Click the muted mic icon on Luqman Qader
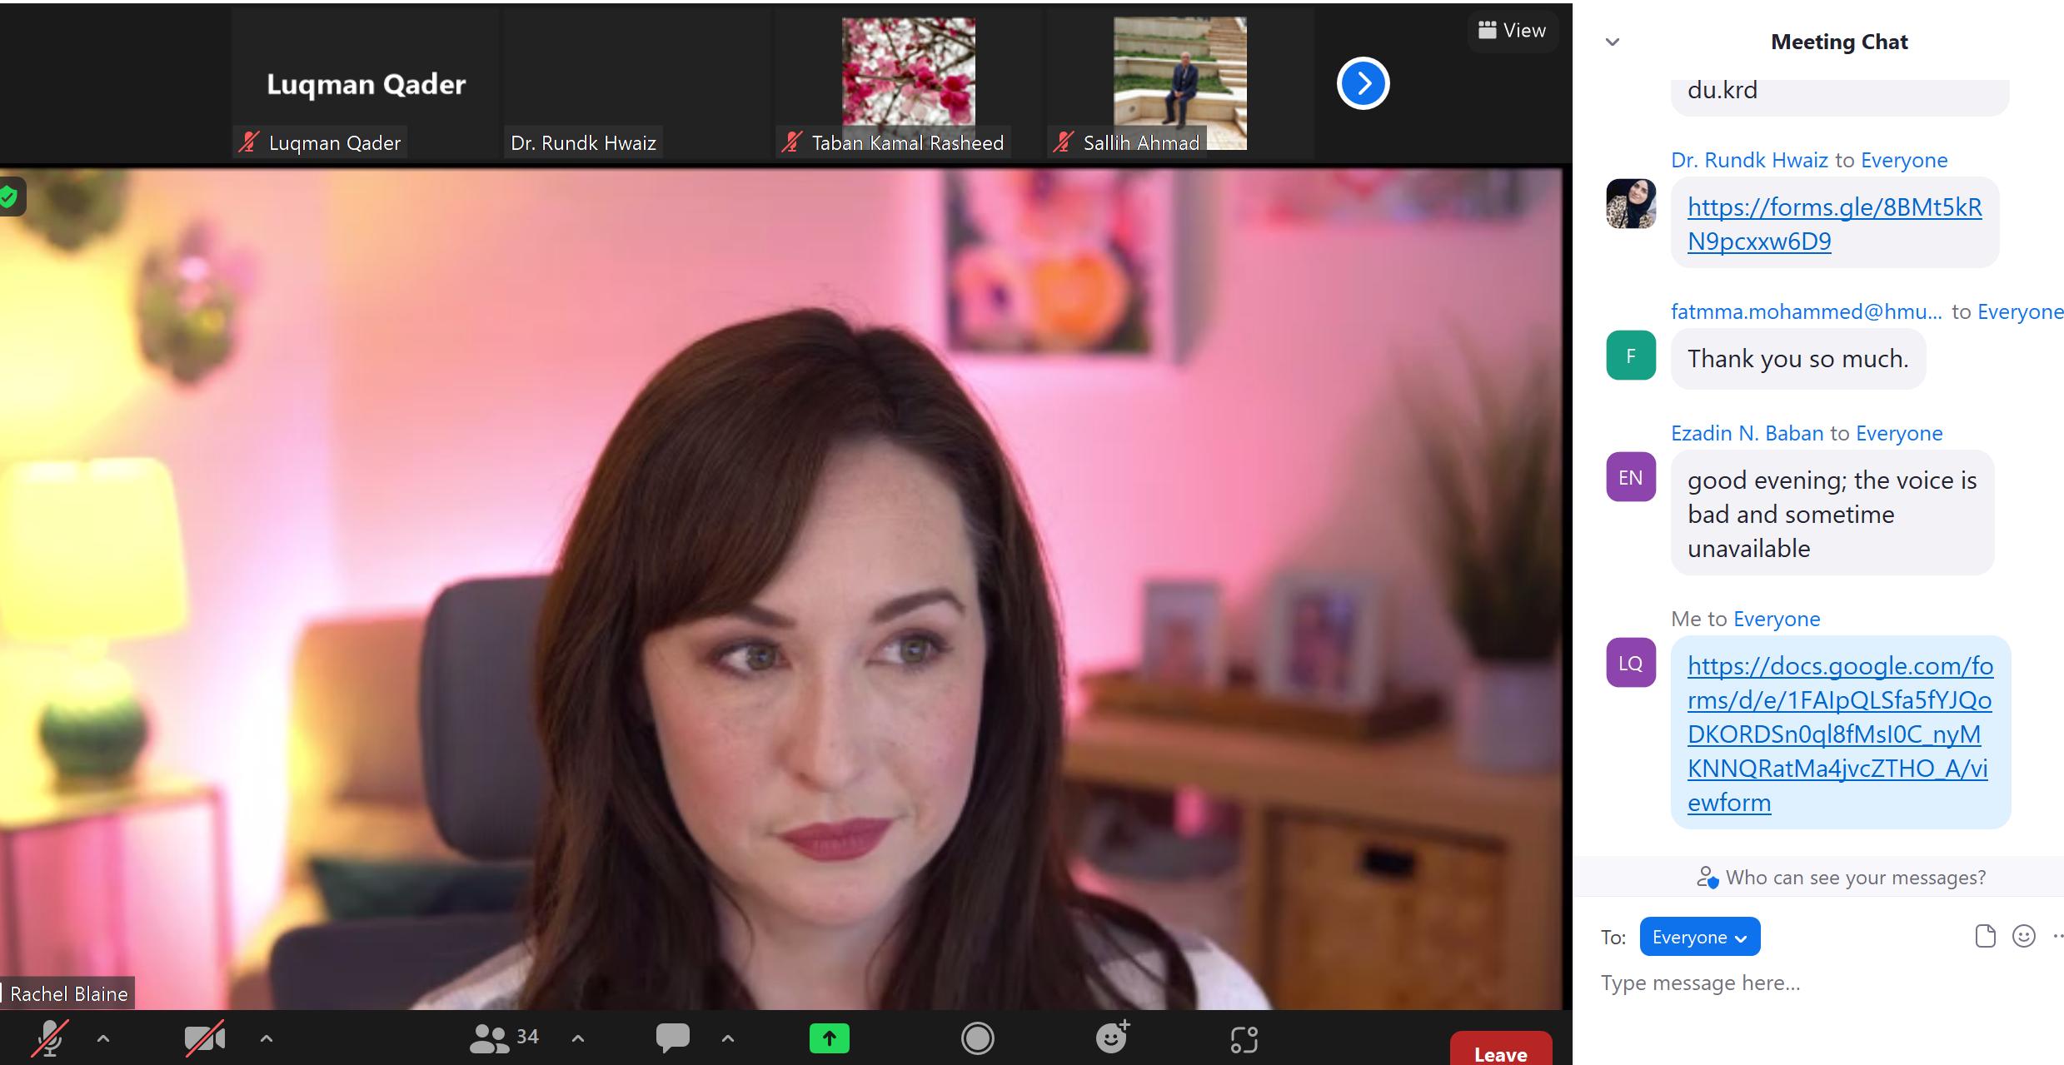Viewport: 2064px width, 1065px height. coord(248,142)
